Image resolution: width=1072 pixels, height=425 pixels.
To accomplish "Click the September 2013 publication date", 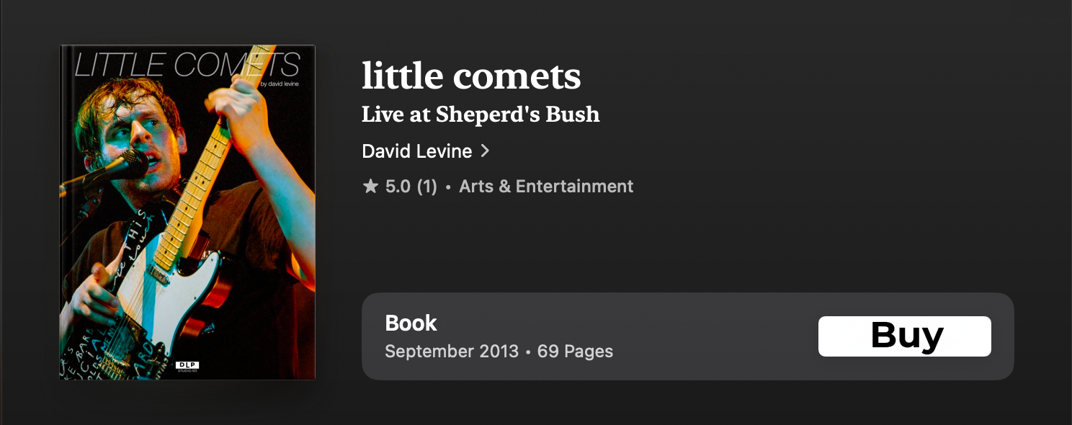I will (x=452, y=352).
